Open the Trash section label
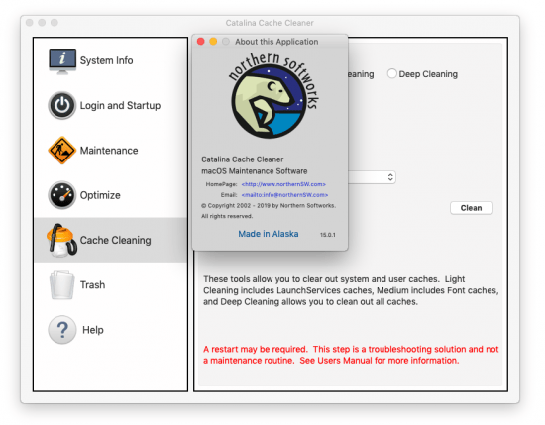Viewport: 545px width, 425px height. click(92, 285)
